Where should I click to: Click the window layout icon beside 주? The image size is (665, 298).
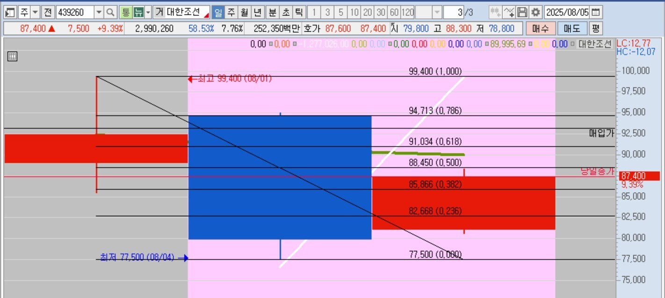point(11,12)
